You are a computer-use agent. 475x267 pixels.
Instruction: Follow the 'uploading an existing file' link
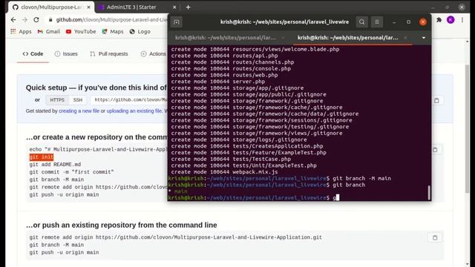click(134, 111)
